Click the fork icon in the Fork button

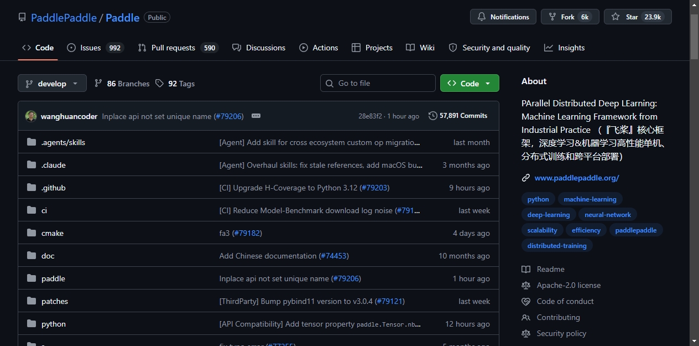point(552,17)
